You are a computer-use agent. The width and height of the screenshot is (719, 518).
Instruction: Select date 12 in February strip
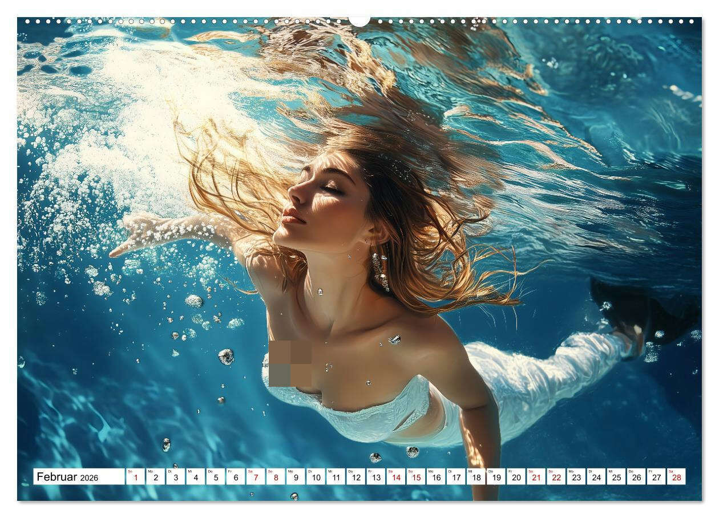[355, 477]
